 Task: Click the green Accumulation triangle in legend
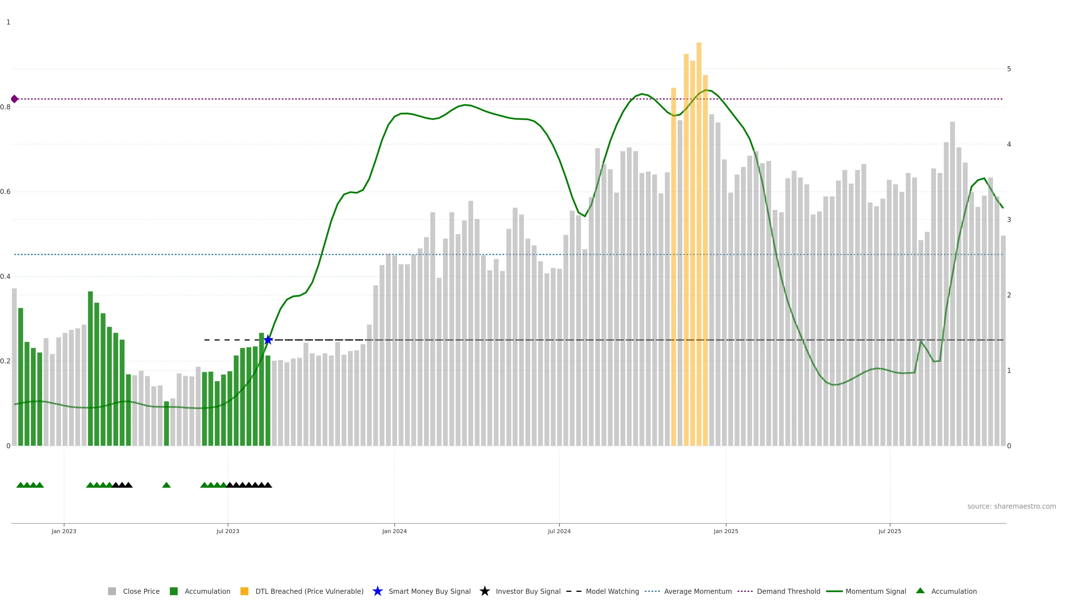click(x=920, y=591)
